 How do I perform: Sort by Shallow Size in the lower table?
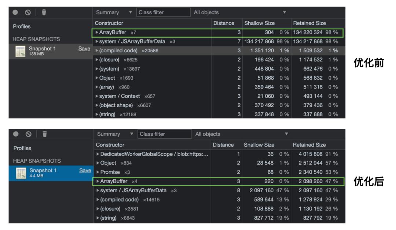(x=259, y=145)
